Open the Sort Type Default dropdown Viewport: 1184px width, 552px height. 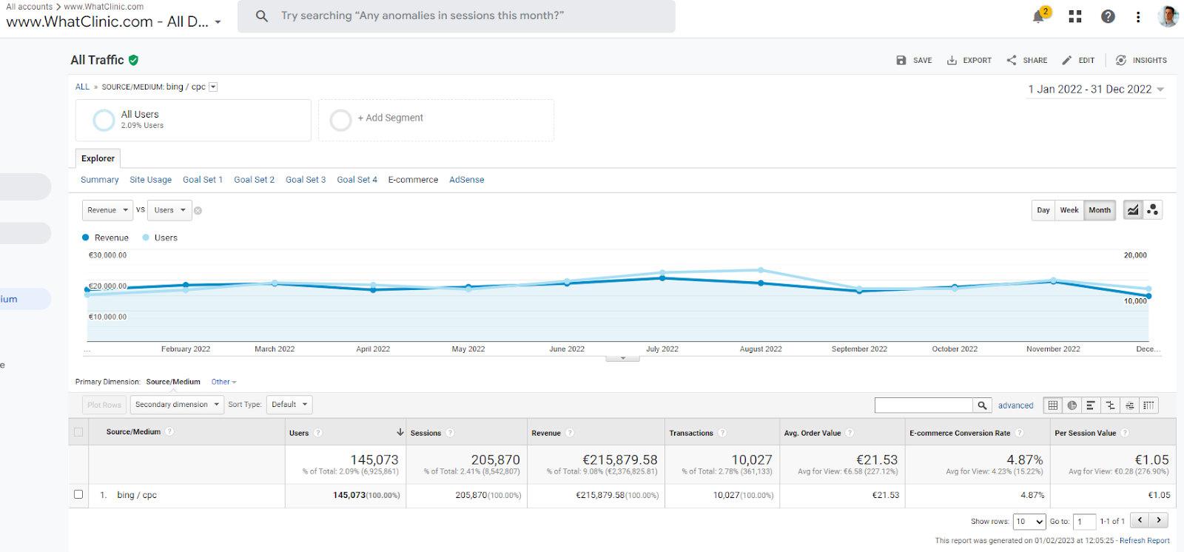pos(289,405)
